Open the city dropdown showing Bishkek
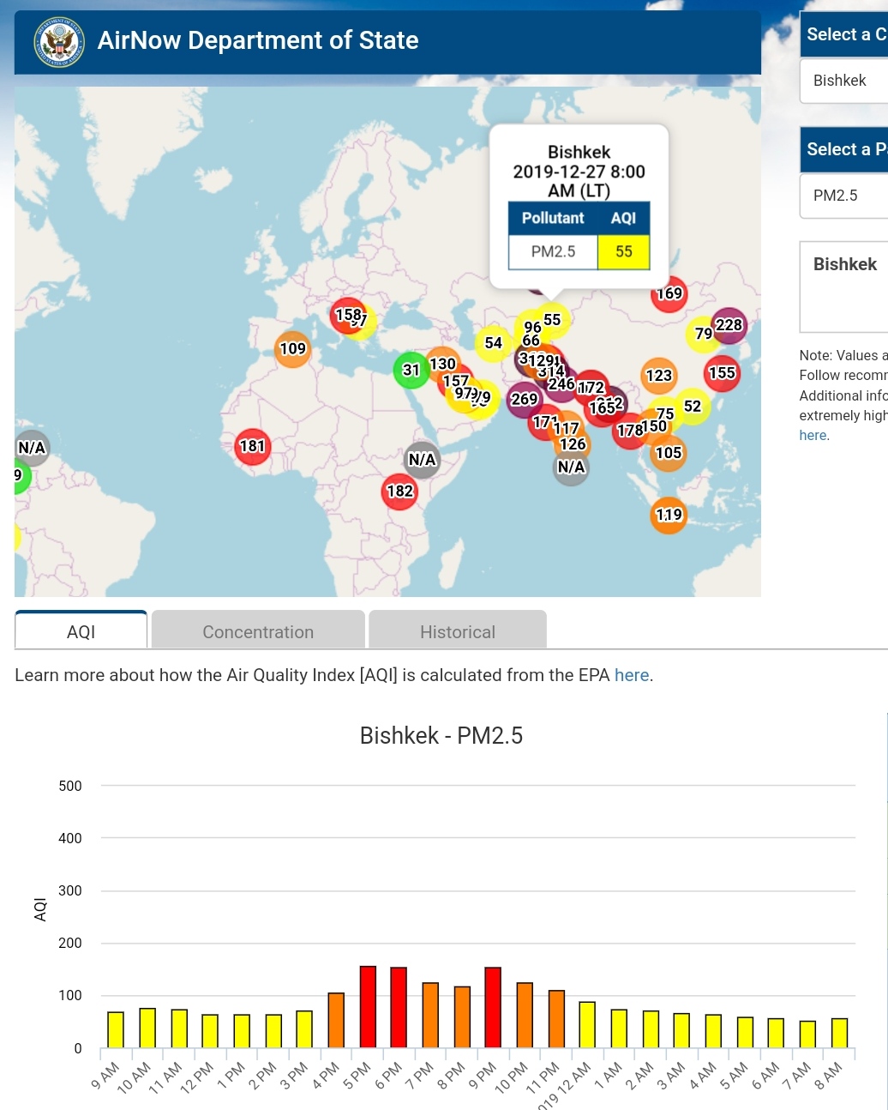 point(843,81)
